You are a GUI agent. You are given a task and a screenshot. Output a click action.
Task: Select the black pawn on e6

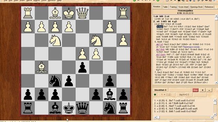(x=69, y=81)
